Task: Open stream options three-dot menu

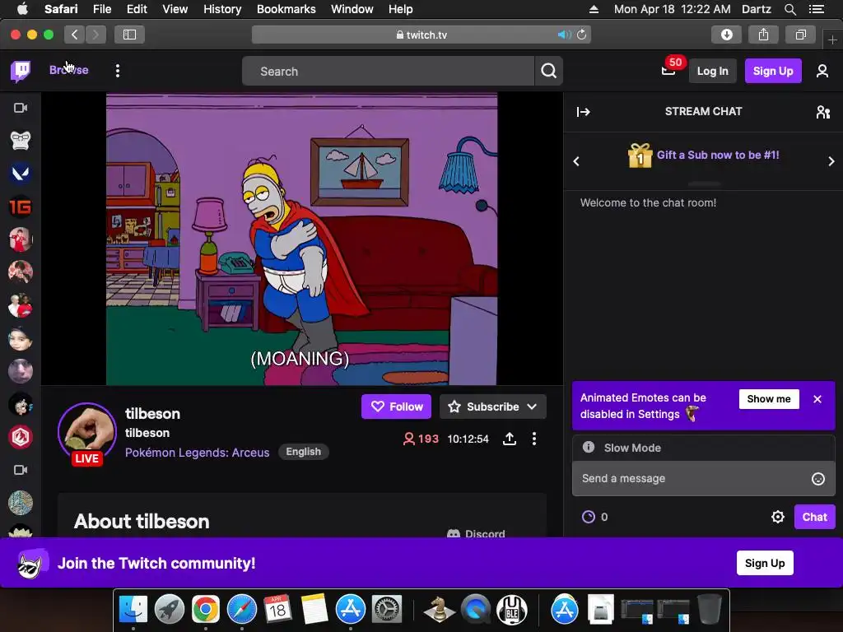Action: (533, 439)
